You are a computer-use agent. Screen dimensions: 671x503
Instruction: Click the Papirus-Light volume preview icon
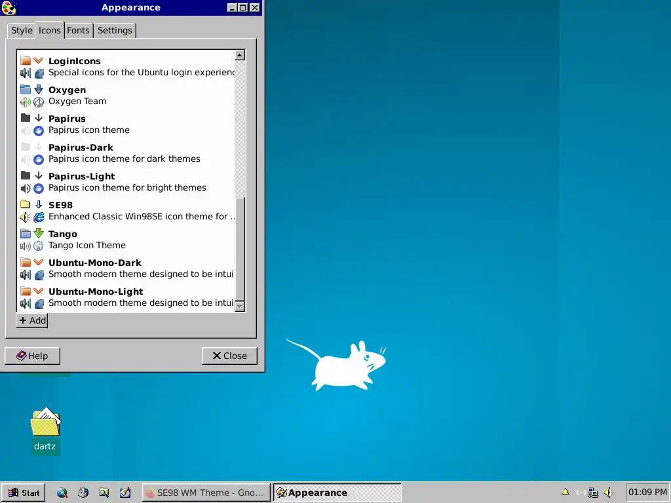coord(26,188)
